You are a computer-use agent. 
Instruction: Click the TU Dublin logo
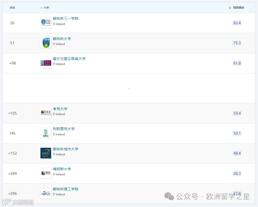click(46, 193)
